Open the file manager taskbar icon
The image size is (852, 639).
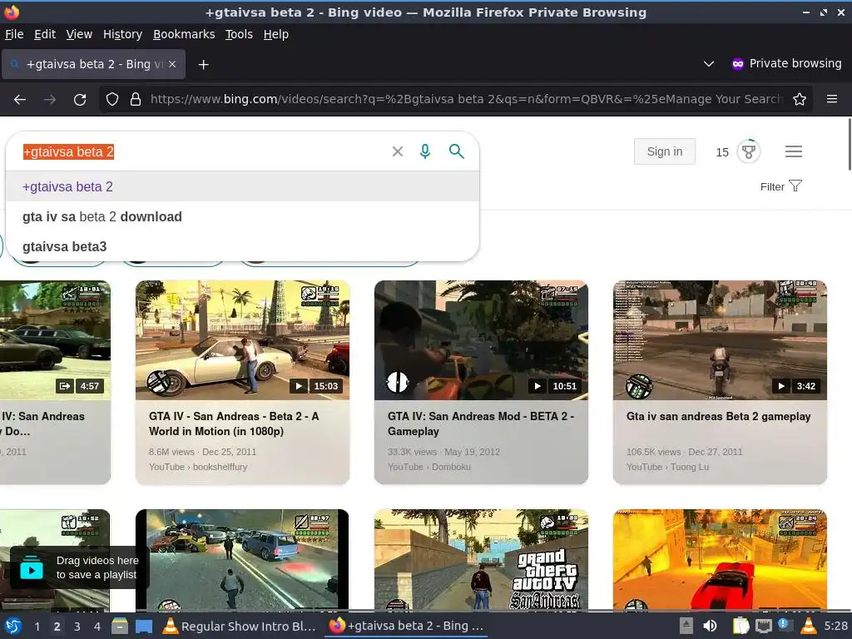coord(120,626)
